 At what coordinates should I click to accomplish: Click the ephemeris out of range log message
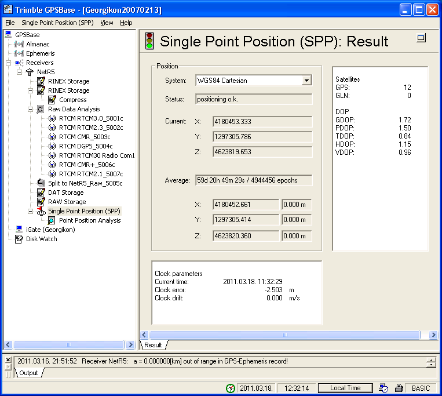(x=152, y=361)
